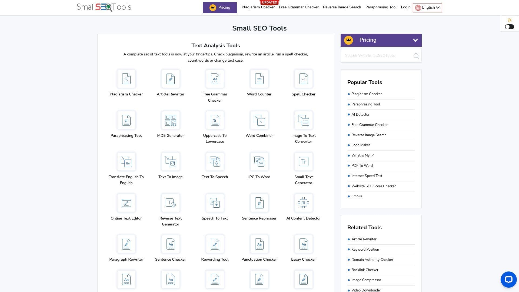Open the Article Rewriter tool icon
Image resolution: width=519 pixels, height=292 pixels.
(171, 79)
